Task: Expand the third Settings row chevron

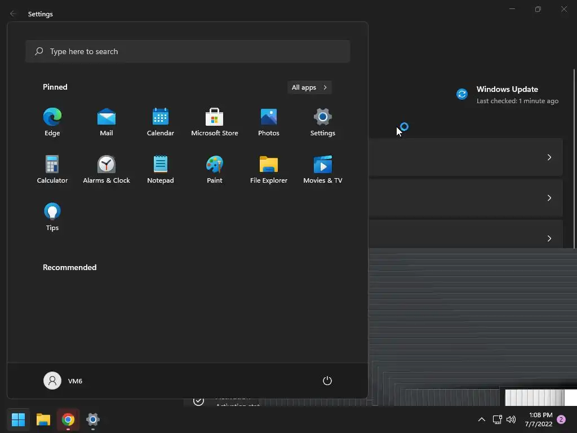Action: point(549,238)
